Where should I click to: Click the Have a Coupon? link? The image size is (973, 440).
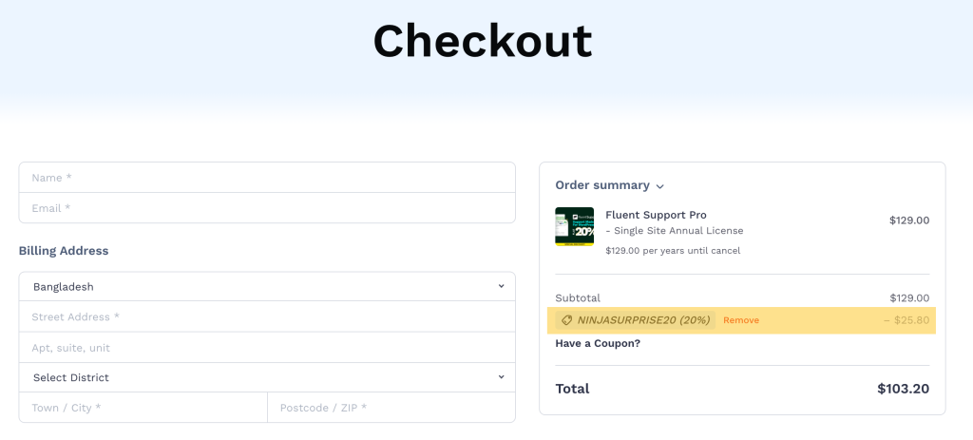598,343
